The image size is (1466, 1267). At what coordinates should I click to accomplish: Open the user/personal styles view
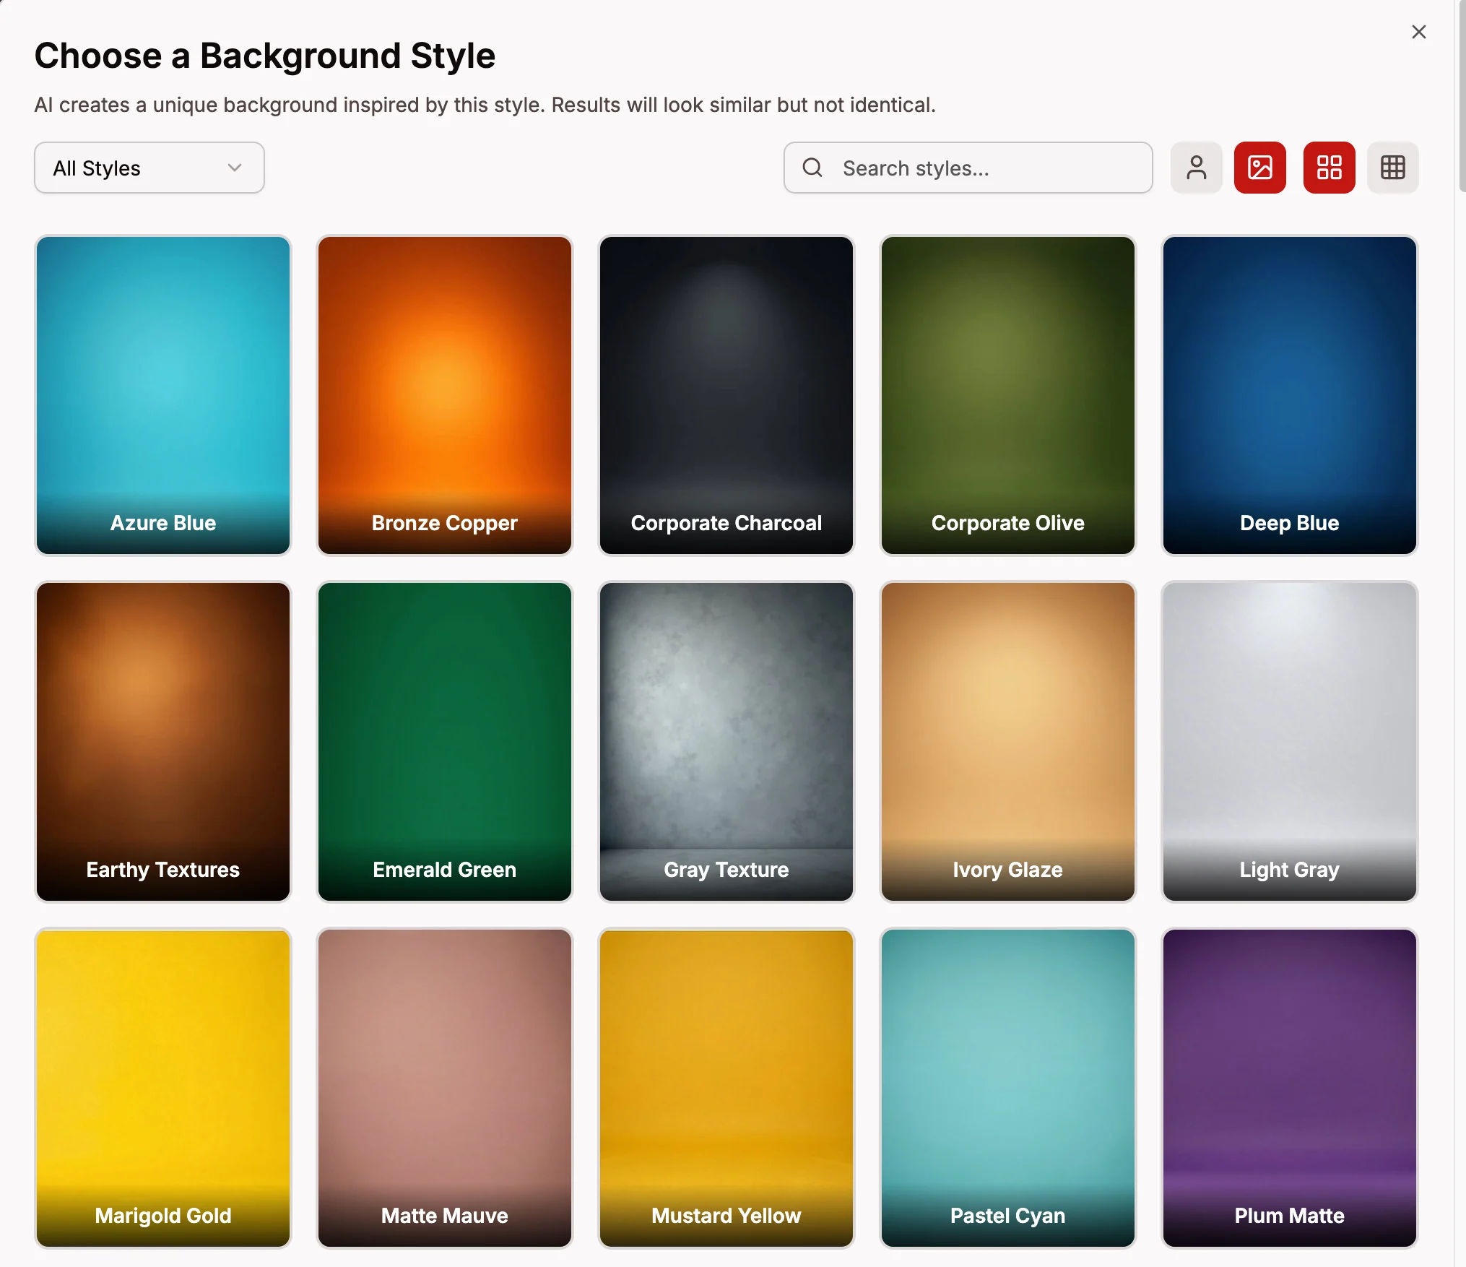click(x=1196, y=168)
